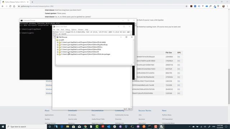230x129 pixels.
Task: Click the Community Survey footer link
Action: tap(122, 115)
